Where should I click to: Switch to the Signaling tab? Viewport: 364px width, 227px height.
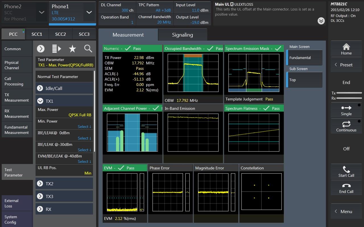pyautogui.click(x=182, y=35)
